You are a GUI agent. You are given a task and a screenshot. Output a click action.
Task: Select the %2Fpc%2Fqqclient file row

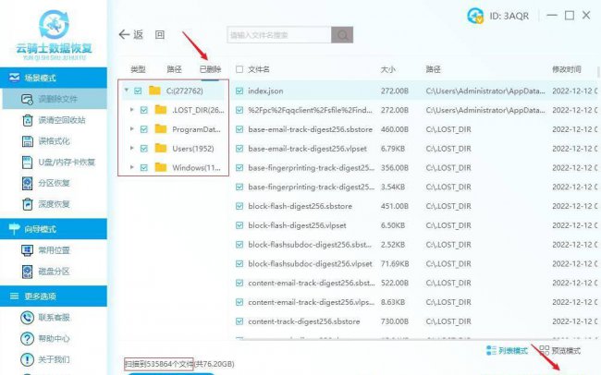[416, 110]
